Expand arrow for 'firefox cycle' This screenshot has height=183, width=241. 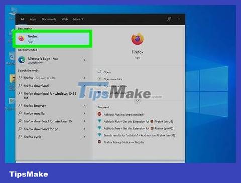pyautogui.click(x=84, y=137)
